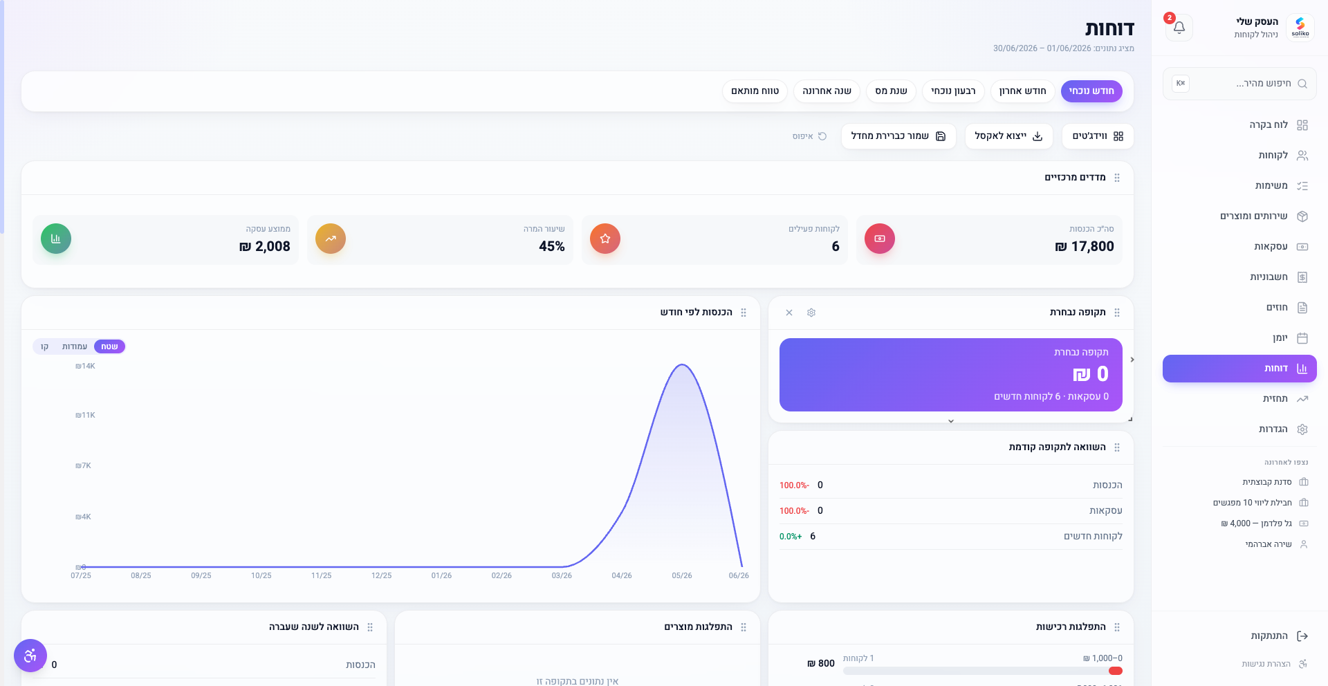1328x686 pixels.
Task: Open the notifications bell icon
Action: tap(1179, 28)
